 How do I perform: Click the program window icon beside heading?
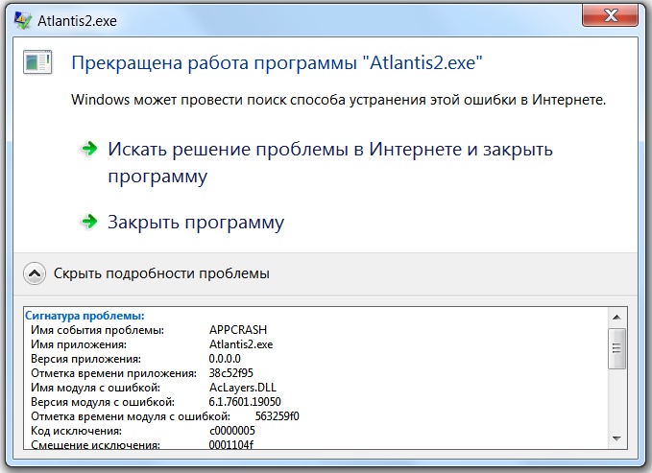(37, 62)
